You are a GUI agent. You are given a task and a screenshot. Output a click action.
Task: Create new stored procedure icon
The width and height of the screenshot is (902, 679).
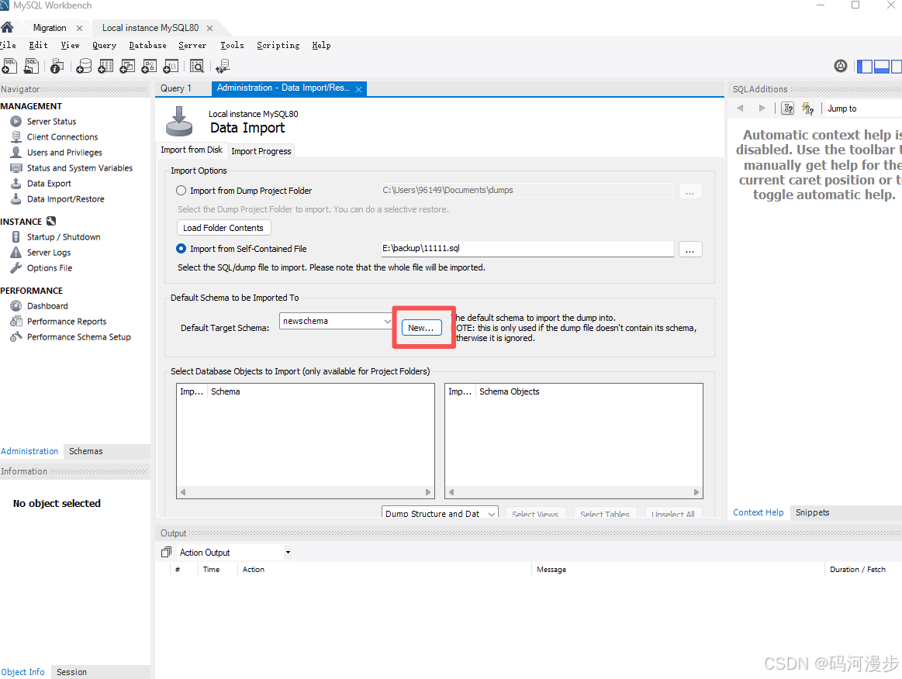click(x=149, y=66)
